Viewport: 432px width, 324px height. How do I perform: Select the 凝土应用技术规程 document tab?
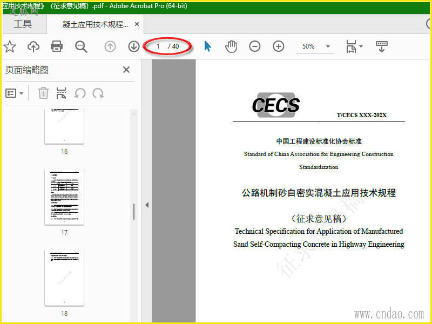[96, 24]
